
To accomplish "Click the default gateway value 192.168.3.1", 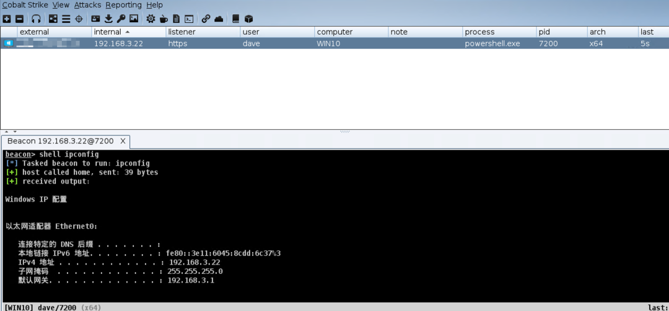I will pos(191,280).
